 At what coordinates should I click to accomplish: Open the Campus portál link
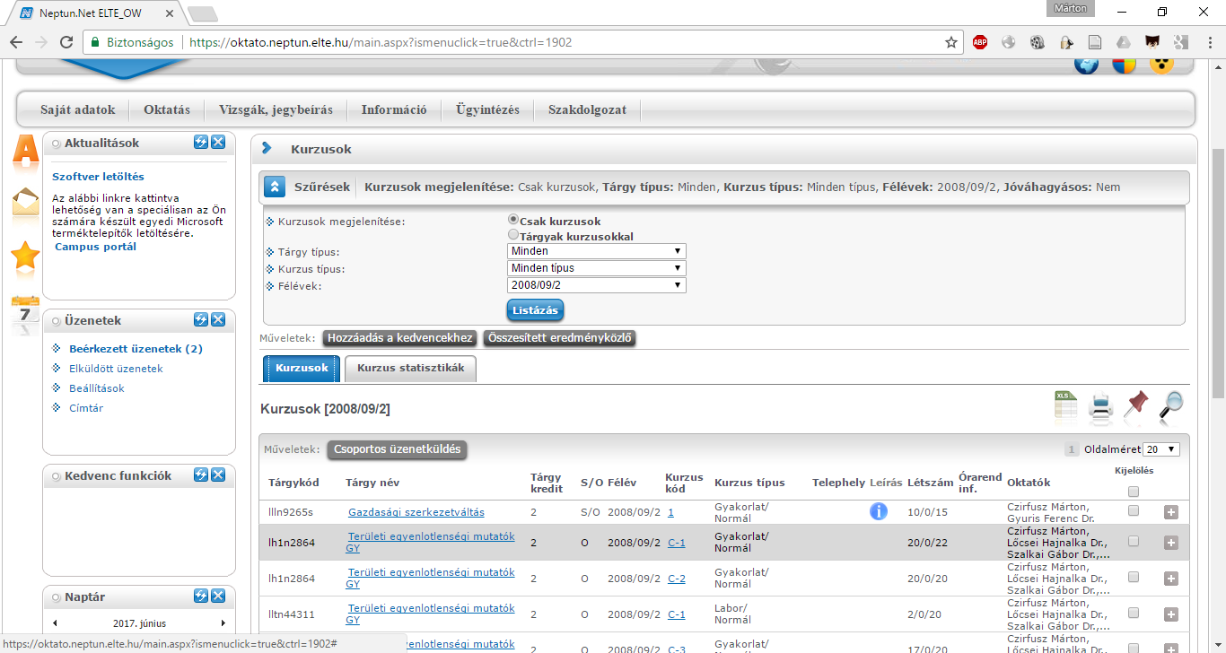[x=96, y=247]
